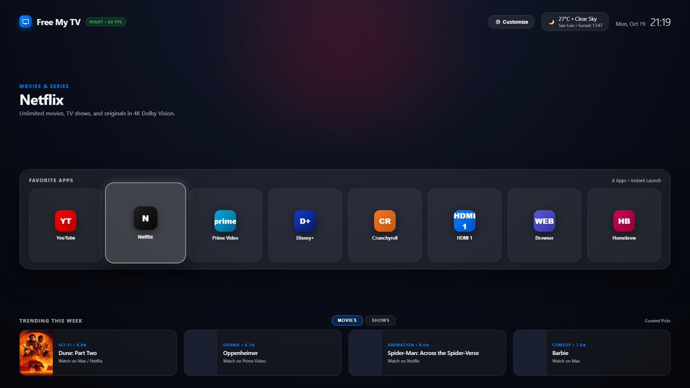Viewport: 690px width, 388px height.
Task: Select the Movies tab in Trending
Action: point(347,321)
